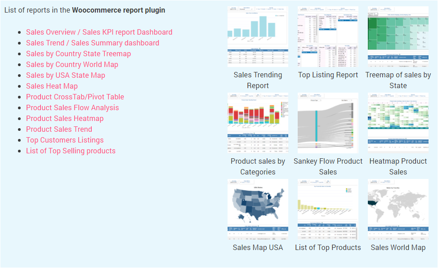The width and height of the screenshot is (438, 268).
Task: Open the Product Sales Heatmap link
Action: 65,119
